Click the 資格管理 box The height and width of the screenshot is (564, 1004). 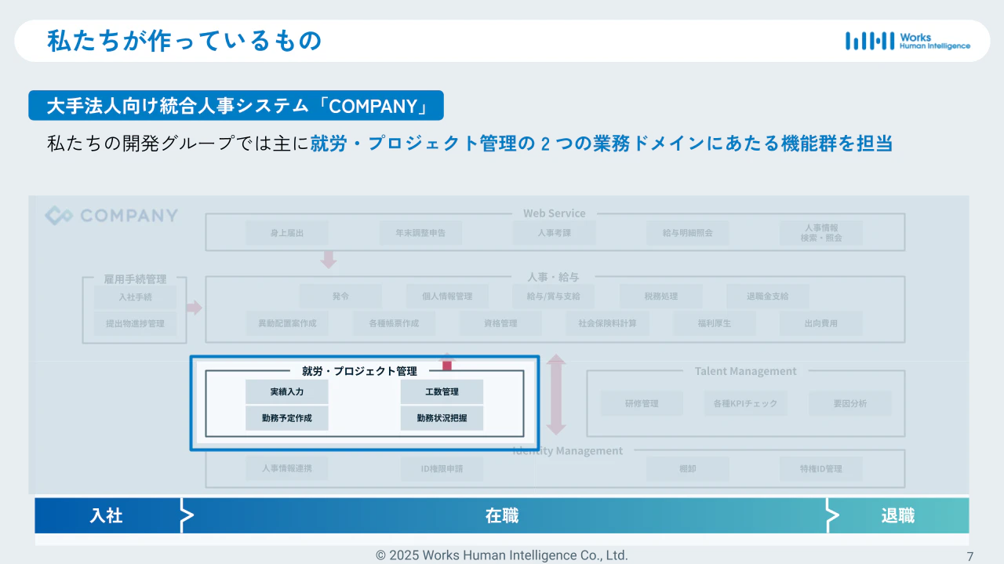point(500,323)
